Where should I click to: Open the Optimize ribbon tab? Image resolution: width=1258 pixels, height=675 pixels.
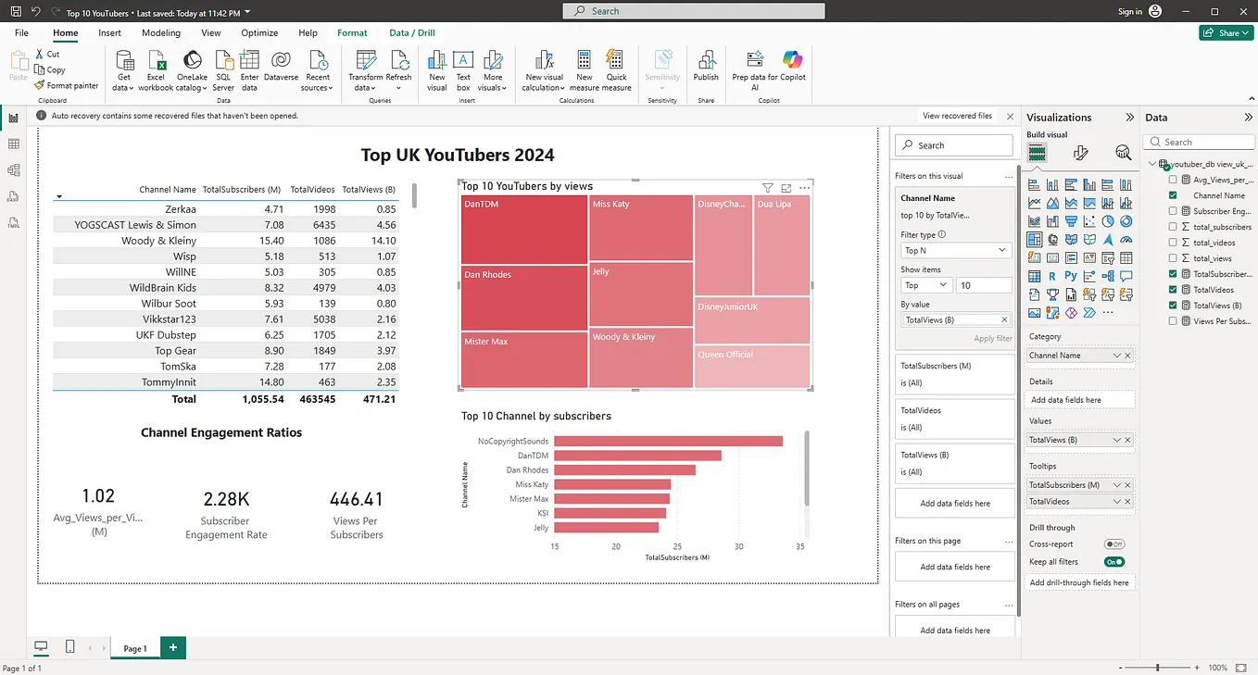(x=259, y=33)
